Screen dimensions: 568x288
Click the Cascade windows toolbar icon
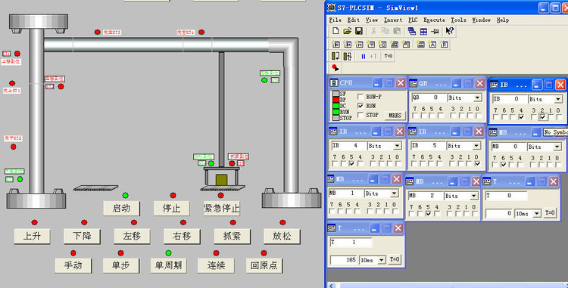[x=411, y=31]
